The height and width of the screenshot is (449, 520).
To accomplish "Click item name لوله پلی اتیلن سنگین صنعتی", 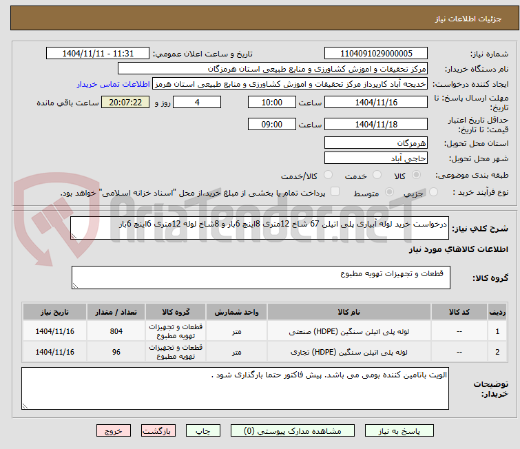I will point(349,332).
